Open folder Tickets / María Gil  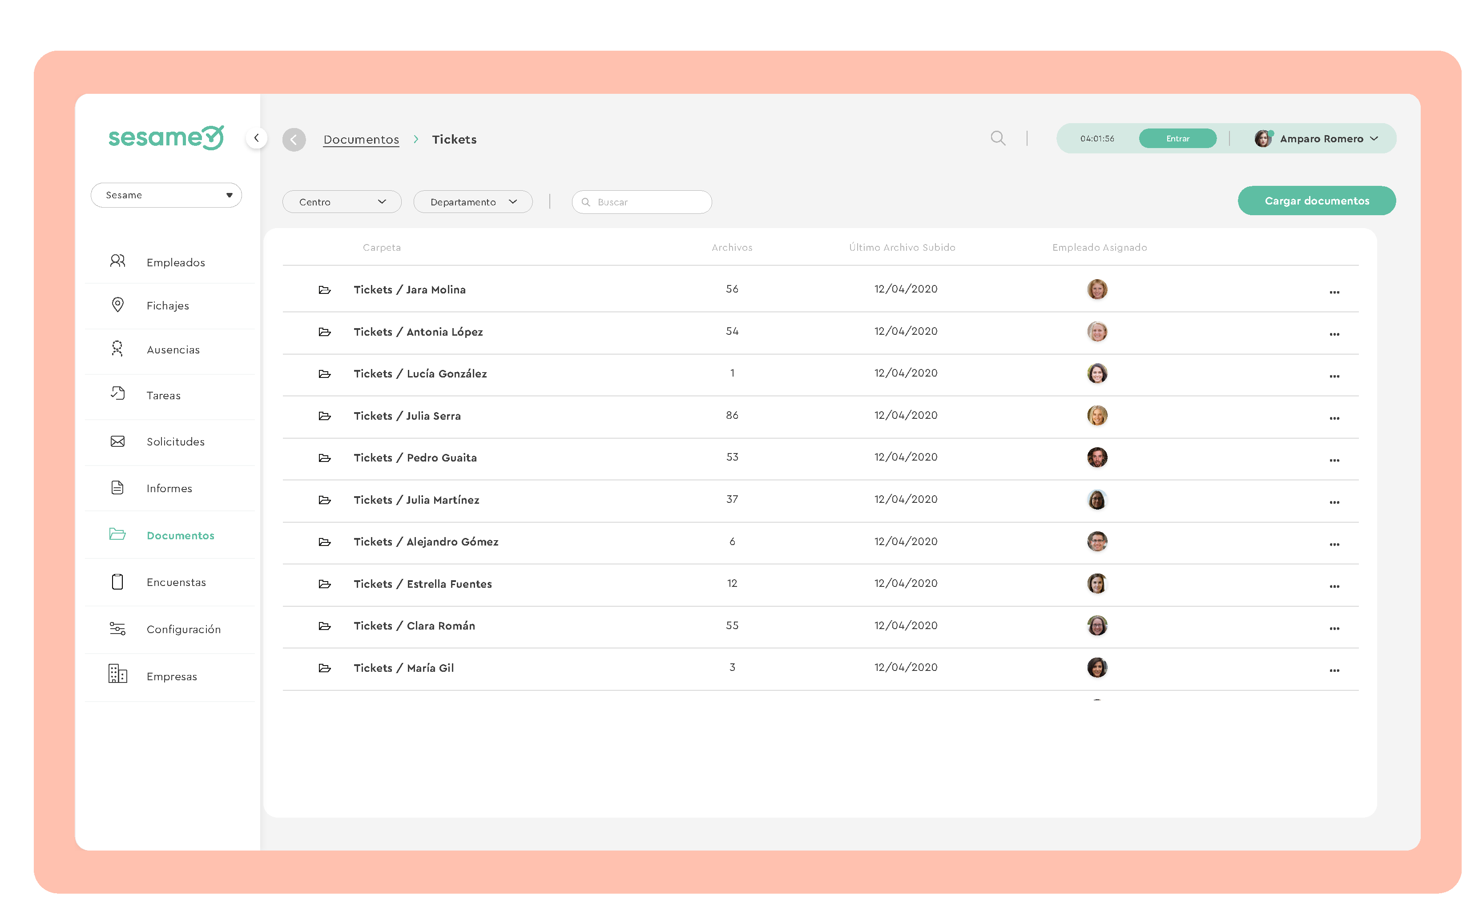coord(404,668)
